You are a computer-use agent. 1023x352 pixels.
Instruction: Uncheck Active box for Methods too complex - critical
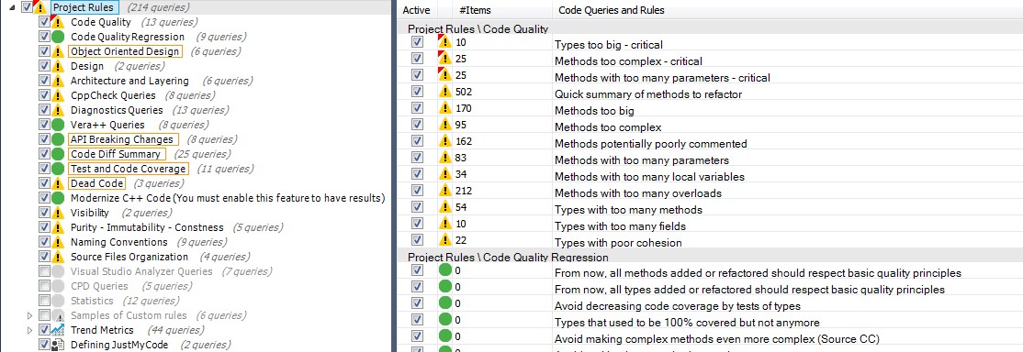click(418, 59)
